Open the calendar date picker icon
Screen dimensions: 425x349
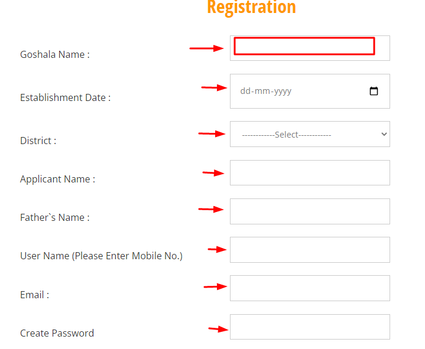pyautogui.click(x=374, y=91)
